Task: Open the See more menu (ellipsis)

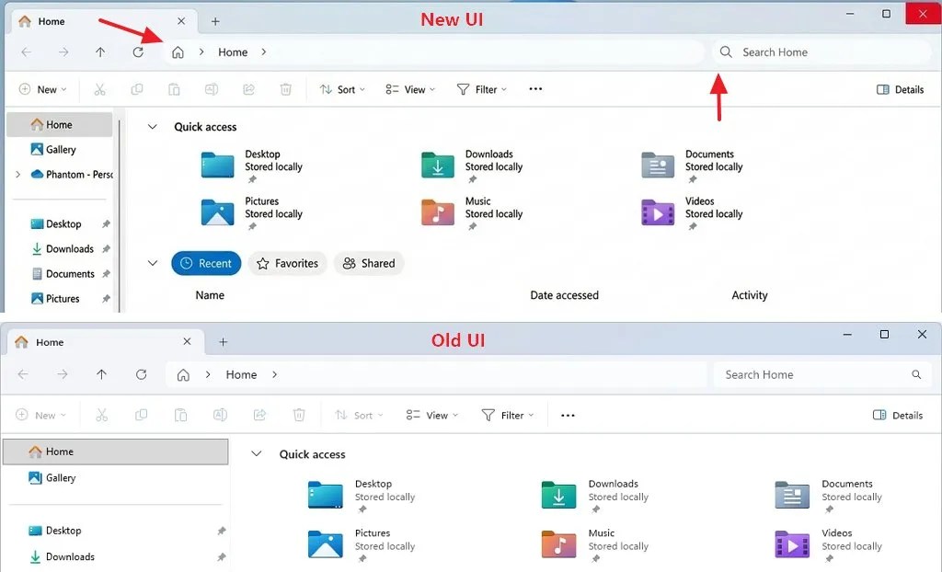Action: click(x=534, y=89)
